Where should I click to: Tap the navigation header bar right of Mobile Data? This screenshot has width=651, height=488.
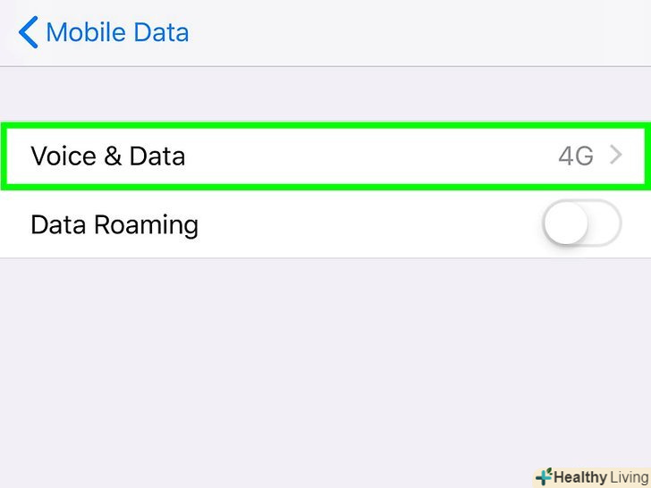pyautogui.click(x=420, y=33)
